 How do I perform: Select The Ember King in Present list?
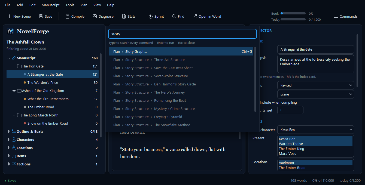[316, 149]
